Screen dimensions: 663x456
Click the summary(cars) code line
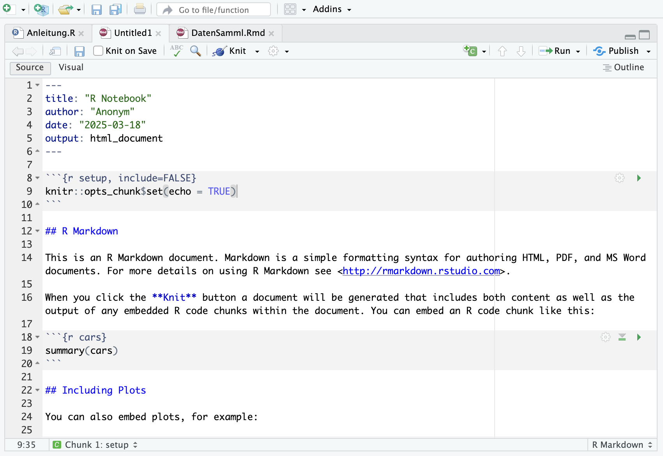[81, 350]
